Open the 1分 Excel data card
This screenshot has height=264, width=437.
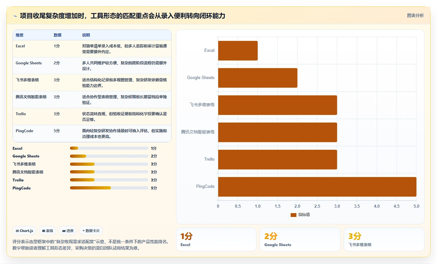click(x=216, y=239)
